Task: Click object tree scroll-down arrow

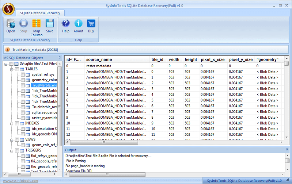Action: 60,169
